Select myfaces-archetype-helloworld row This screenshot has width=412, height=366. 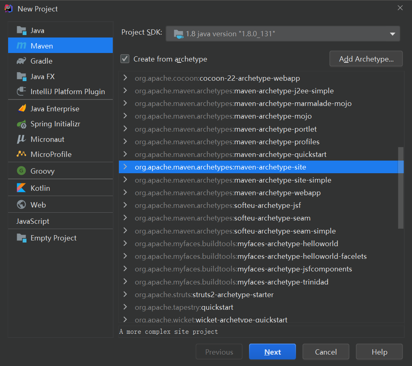point(261,243)
